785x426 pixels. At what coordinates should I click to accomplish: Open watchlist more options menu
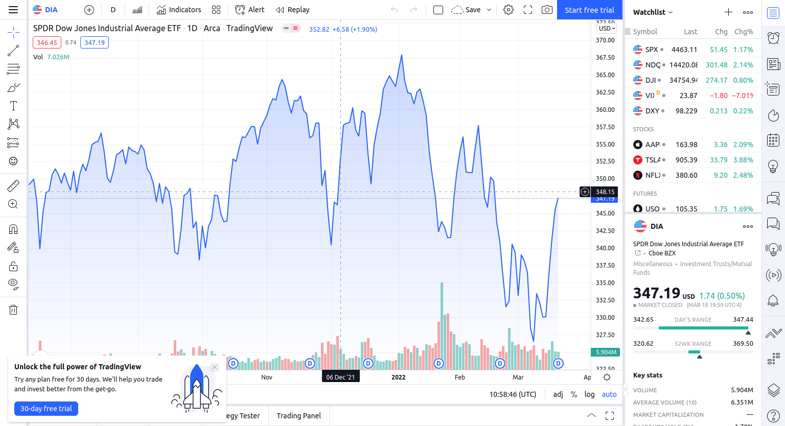[x=748, y=12]
